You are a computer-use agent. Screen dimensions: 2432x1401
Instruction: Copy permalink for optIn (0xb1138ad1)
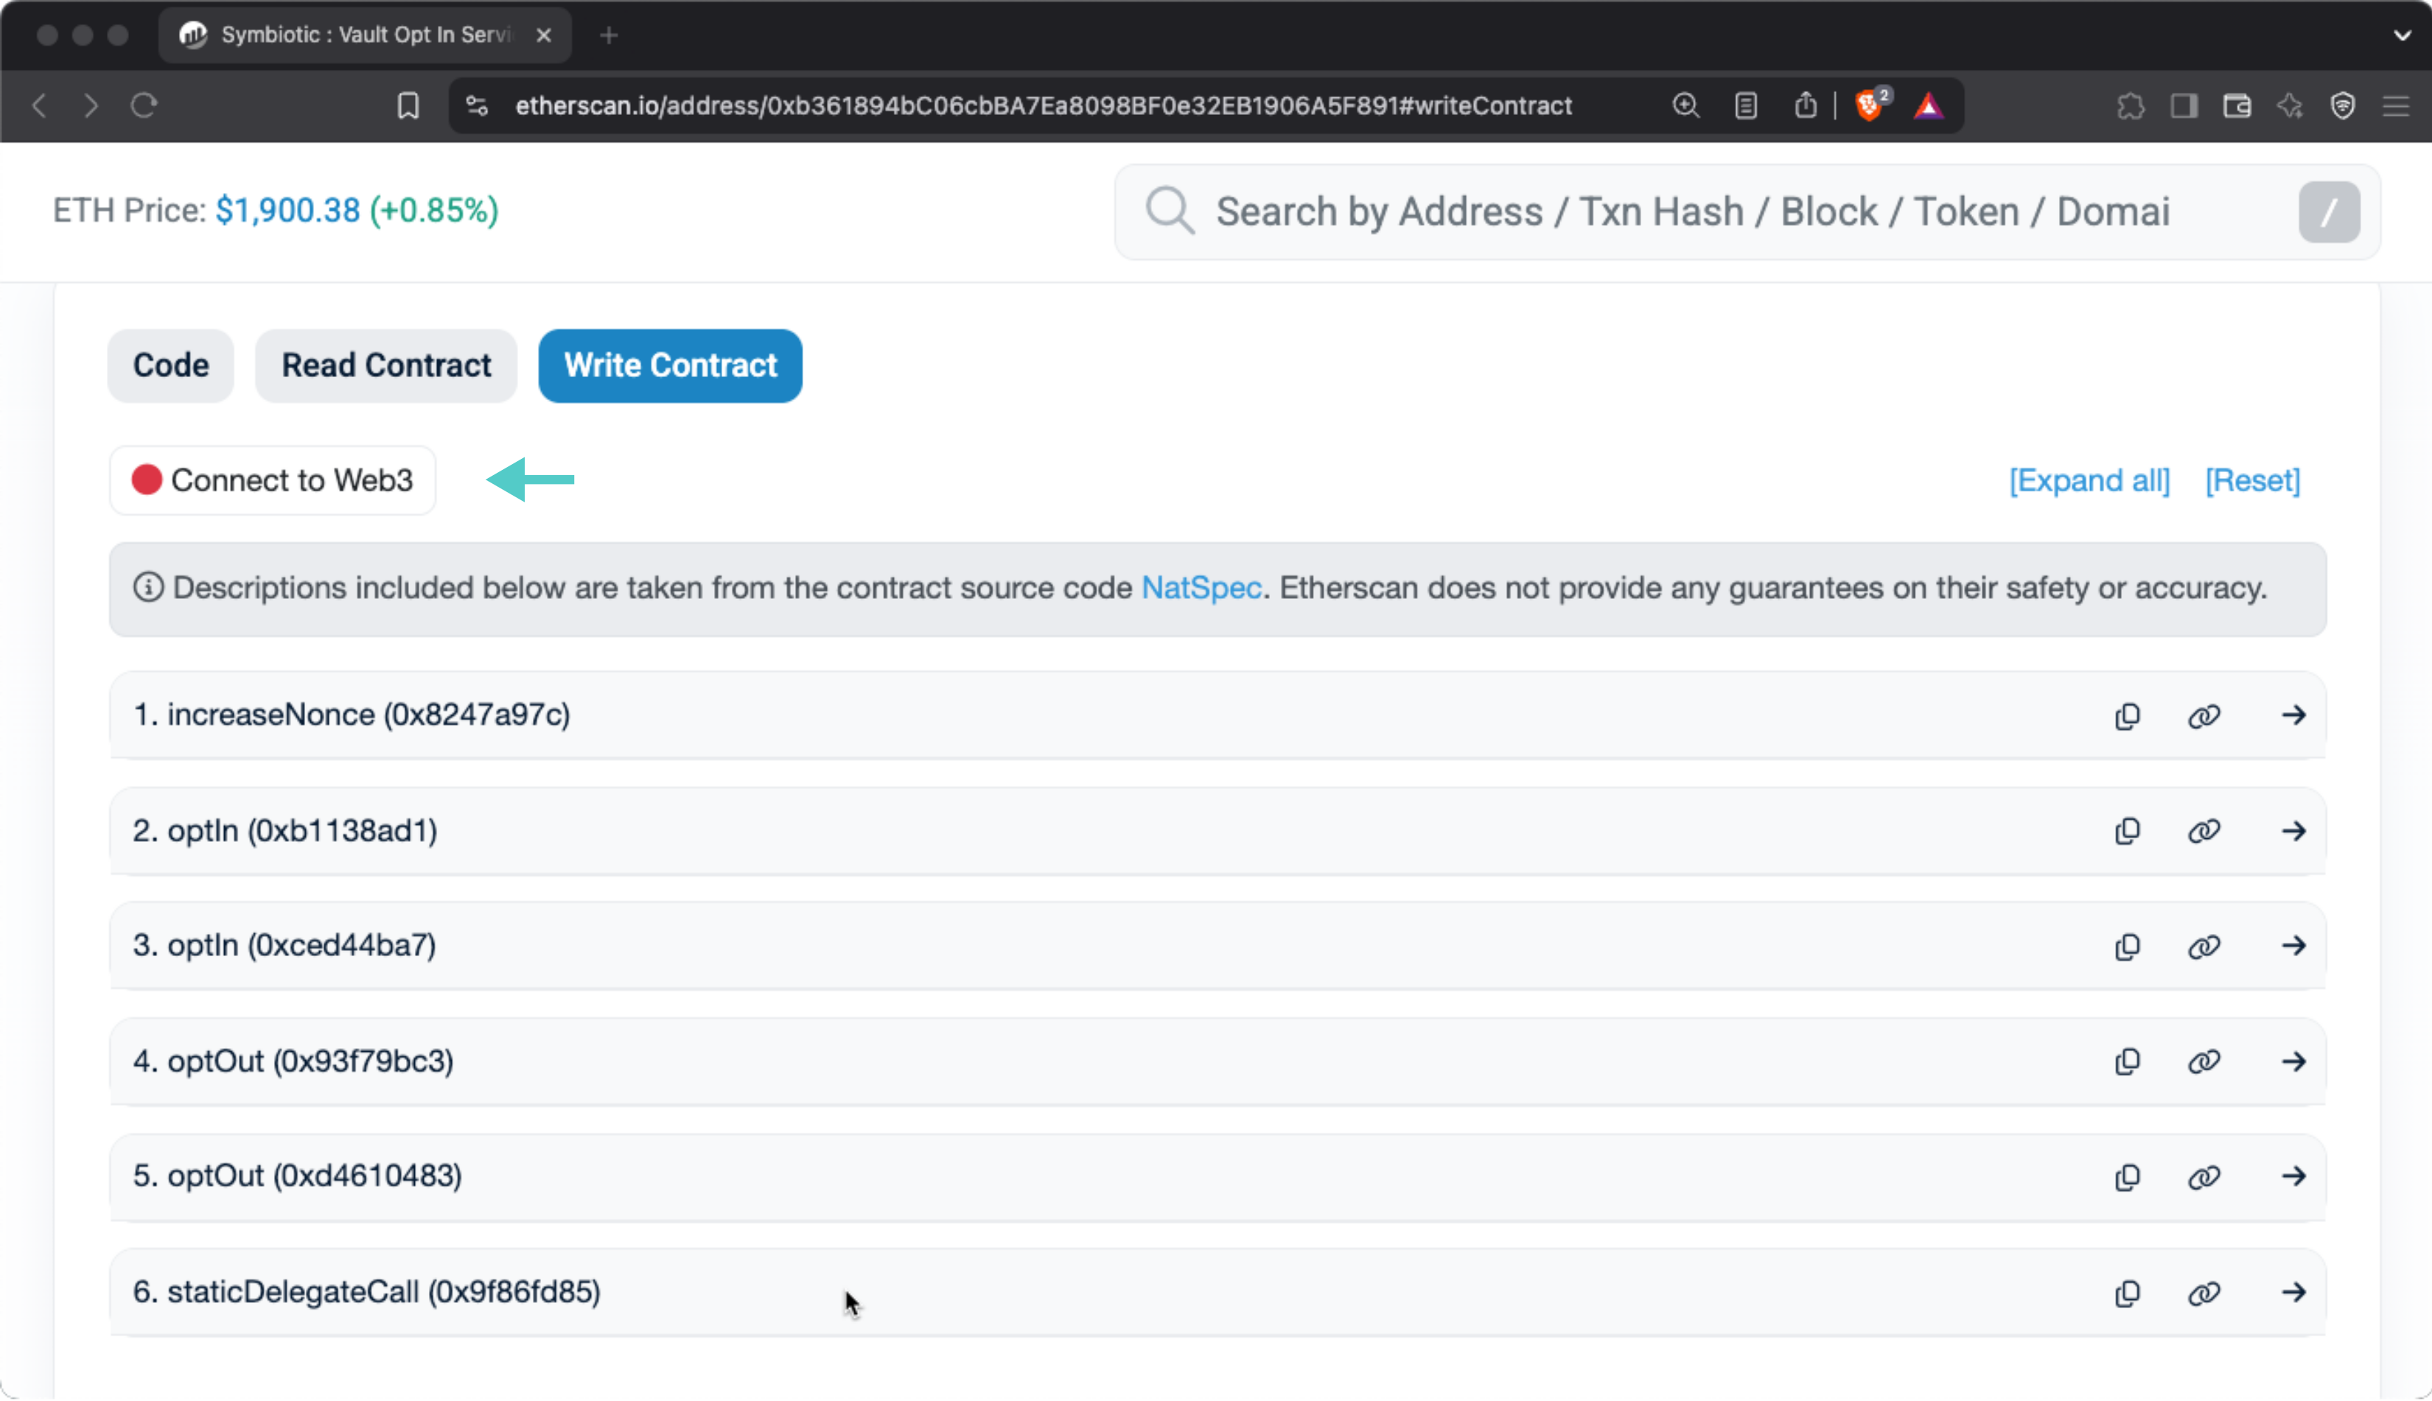click(2204, 832)
